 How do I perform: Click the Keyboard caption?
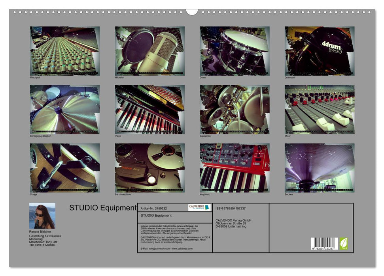point(205,194)
